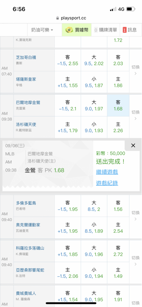Tap 切換 arrow for the Orioles vs Angels game

coord(136,115)
